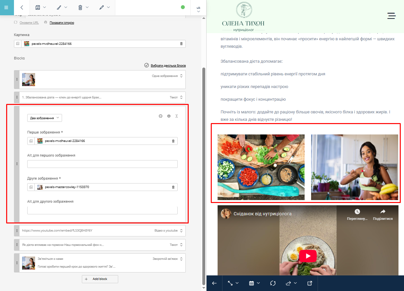Click the save disk icon

point(38,7)
